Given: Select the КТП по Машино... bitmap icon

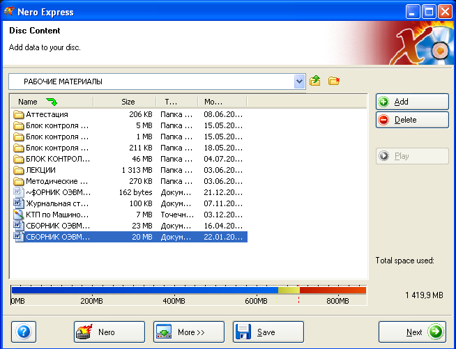Looking at the screenshot, I should 19,215.
